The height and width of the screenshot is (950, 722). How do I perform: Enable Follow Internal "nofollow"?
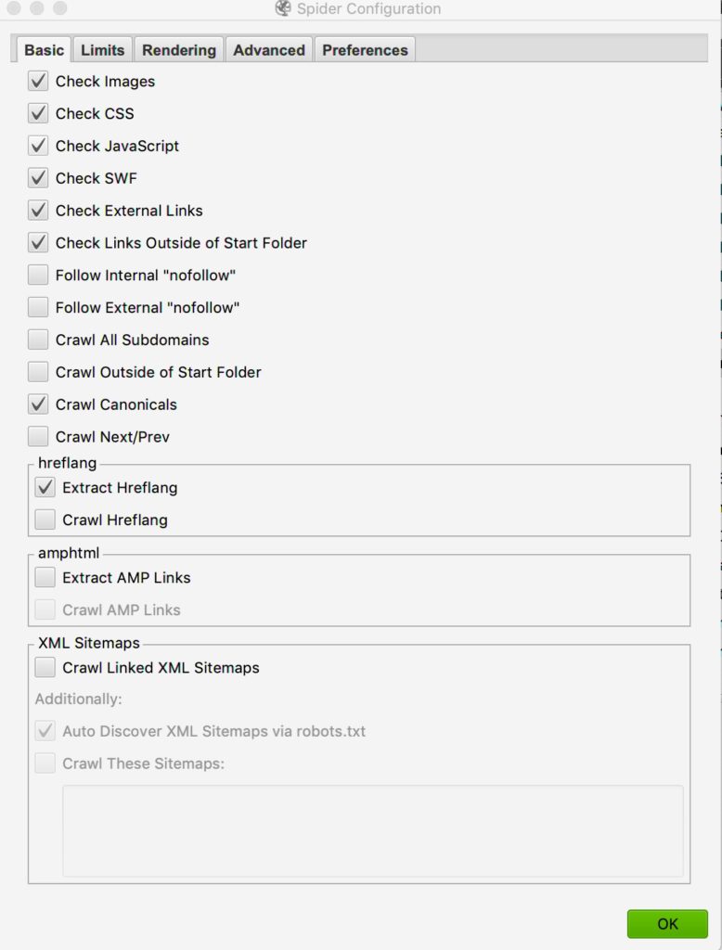click(38, 275)
